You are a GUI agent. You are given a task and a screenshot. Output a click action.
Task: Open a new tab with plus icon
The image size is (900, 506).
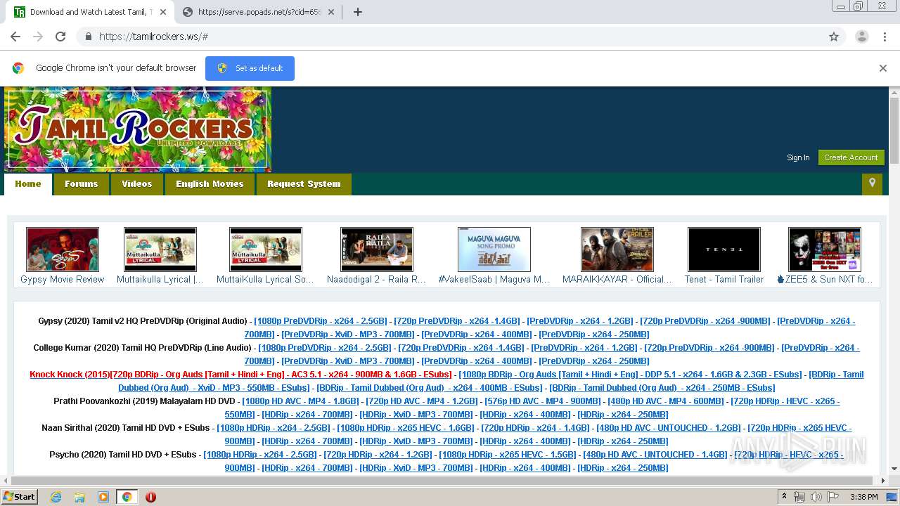coord(357,12)
